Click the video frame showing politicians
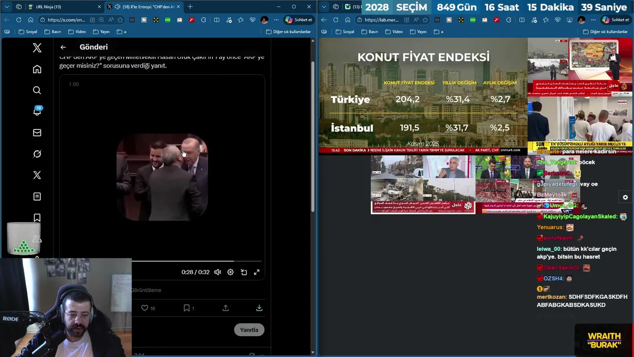Image resolution: width=634 pixels, height=357 pixels. coord(162,177)
